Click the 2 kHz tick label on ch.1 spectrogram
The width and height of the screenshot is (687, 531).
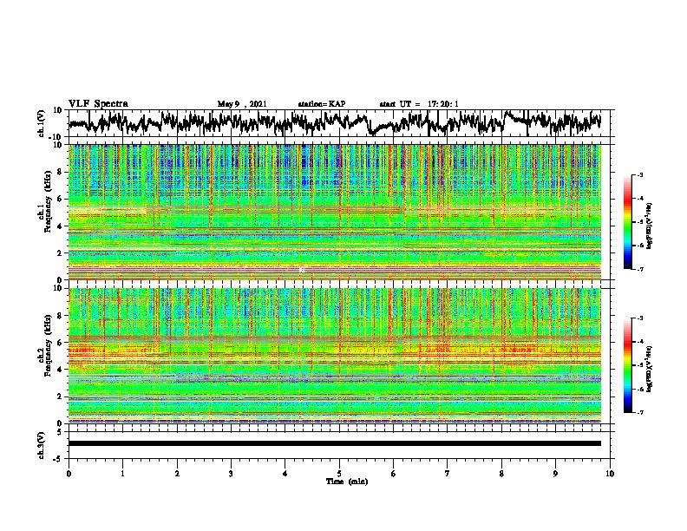click(x=61, y=252)
